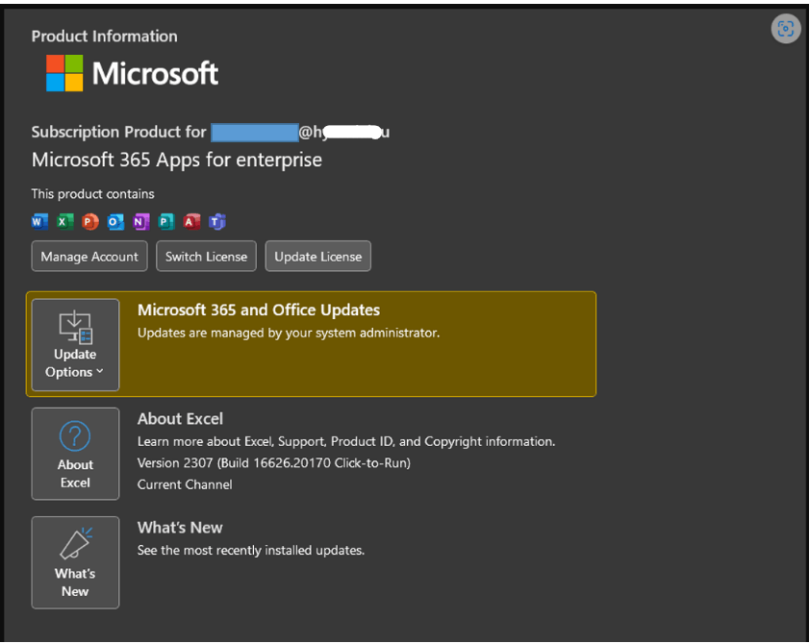Viewport: 810px width, 644px height.
Task: Click the OneNote app icon
Action: click(141, 222)
